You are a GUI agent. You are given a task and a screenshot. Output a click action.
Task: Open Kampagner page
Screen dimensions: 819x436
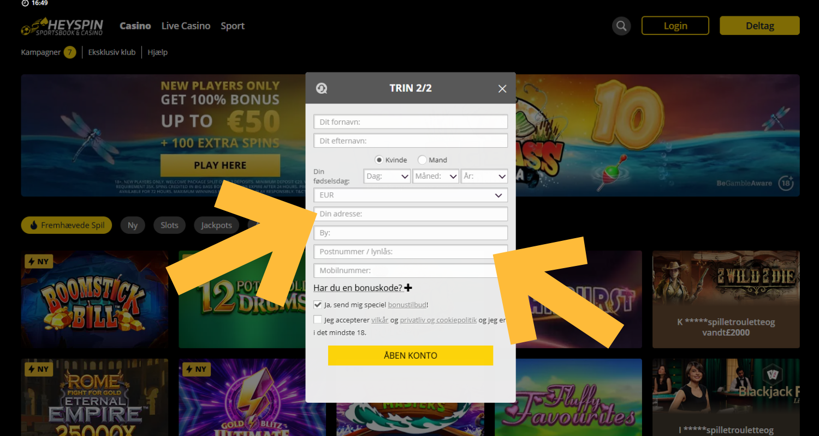(x=40, y=52)
